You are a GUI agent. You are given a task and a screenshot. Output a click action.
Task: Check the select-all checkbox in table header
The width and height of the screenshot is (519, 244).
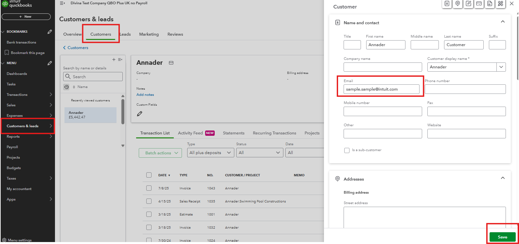(x=149, y=175)
